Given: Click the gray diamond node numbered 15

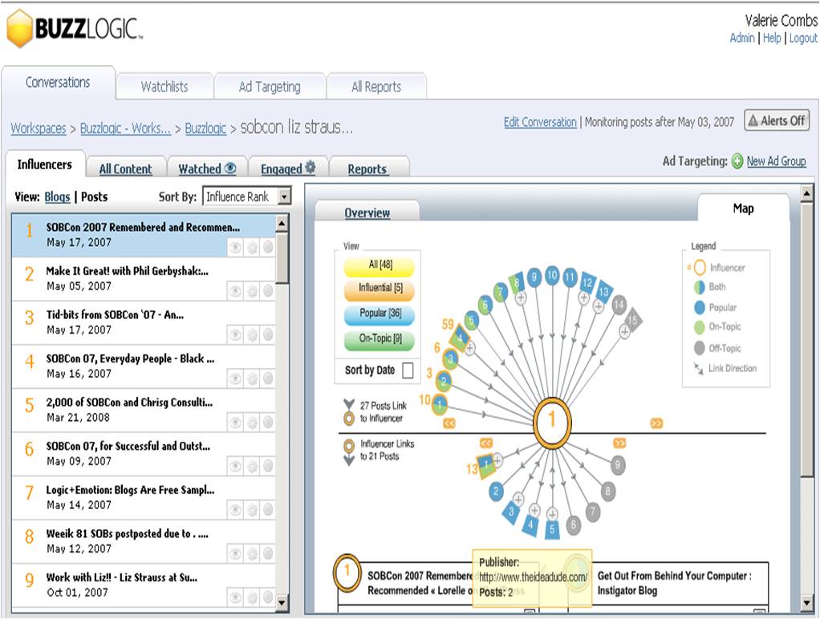Looking at the screenshot, I should click(x=633, y=320).
